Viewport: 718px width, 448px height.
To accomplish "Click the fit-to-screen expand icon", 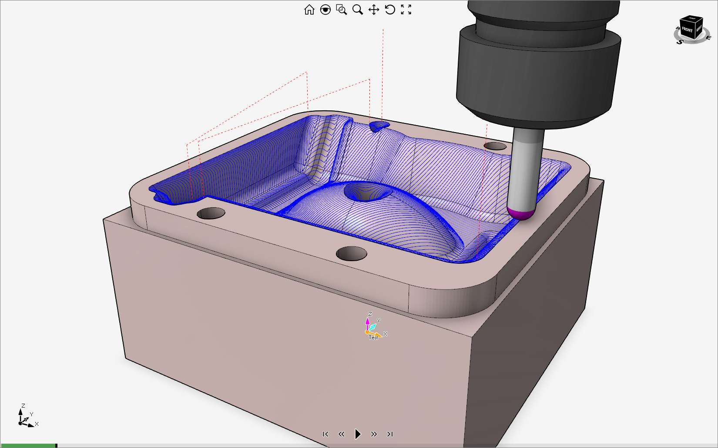I will click(406, 10).
